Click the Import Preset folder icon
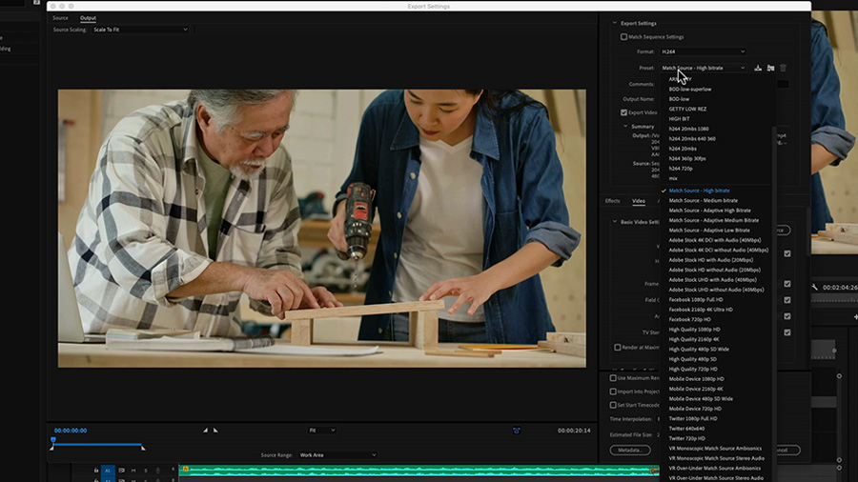 [770, 68]
